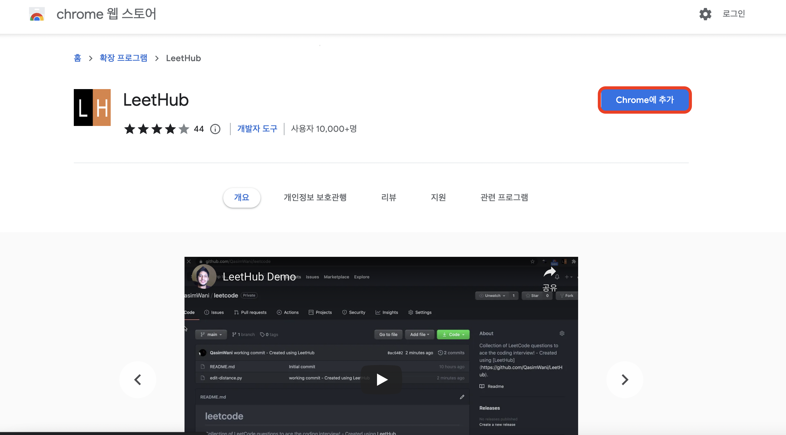The width and height of the screenshot is (786, 435).
Task: Click the LeetHub LH extension icon
Action: (92, 108)
